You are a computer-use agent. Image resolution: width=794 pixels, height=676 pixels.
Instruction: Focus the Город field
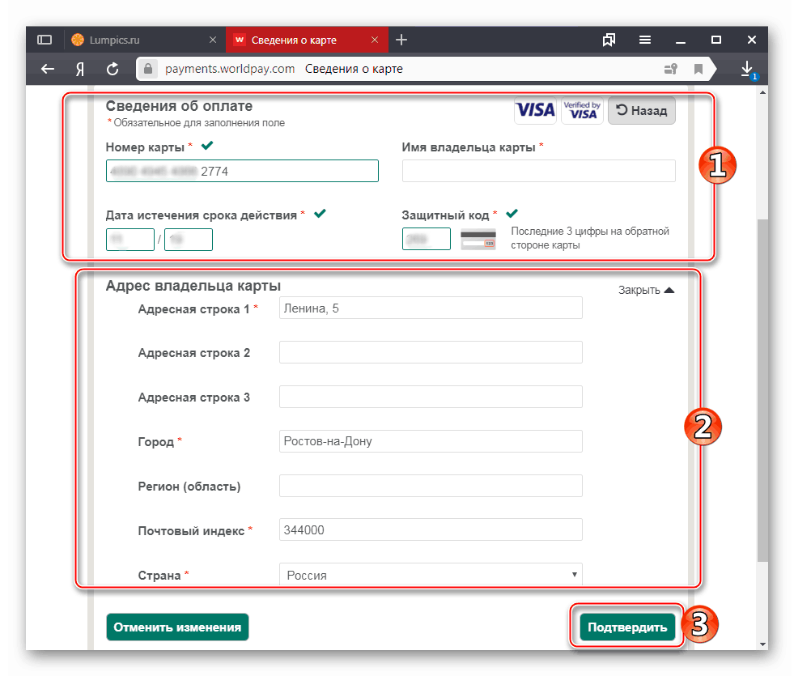(x=431, y=441)
